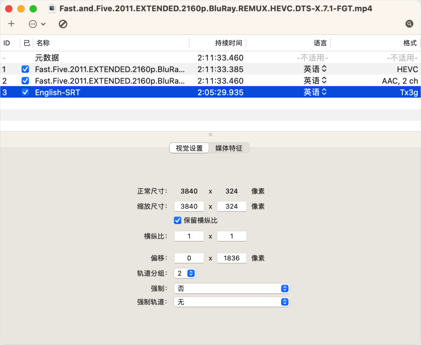Click the 已 enabled column header
The height and width of the screenshot is (345, 421).
[27, 43]
